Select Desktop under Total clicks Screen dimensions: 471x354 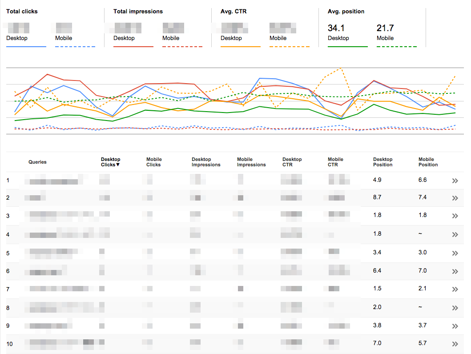click(17, 38)
